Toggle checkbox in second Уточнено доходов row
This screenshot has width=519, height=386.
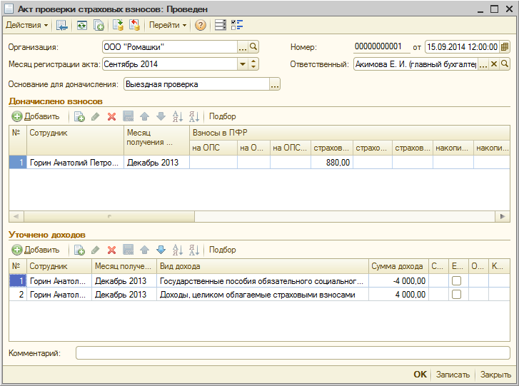point(456,294)
